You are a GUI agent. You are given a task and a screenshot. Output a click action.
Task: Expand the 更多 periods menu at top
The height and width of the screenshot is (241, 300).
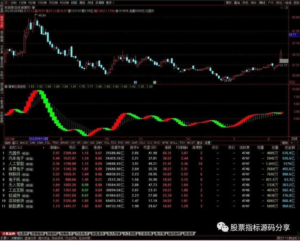point(110,3)
